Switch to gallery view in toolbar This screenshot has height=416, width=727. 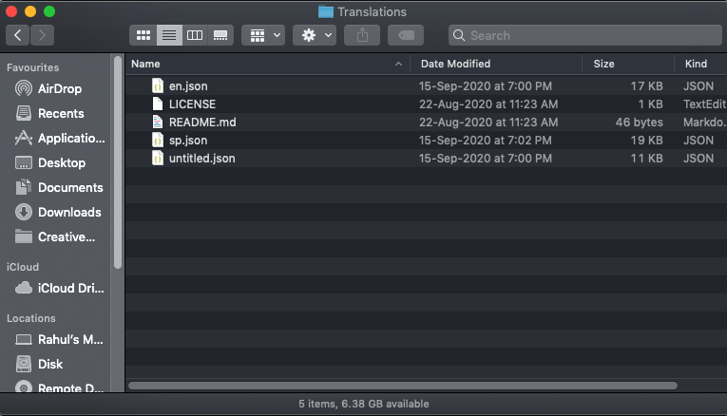click(220, 35)
